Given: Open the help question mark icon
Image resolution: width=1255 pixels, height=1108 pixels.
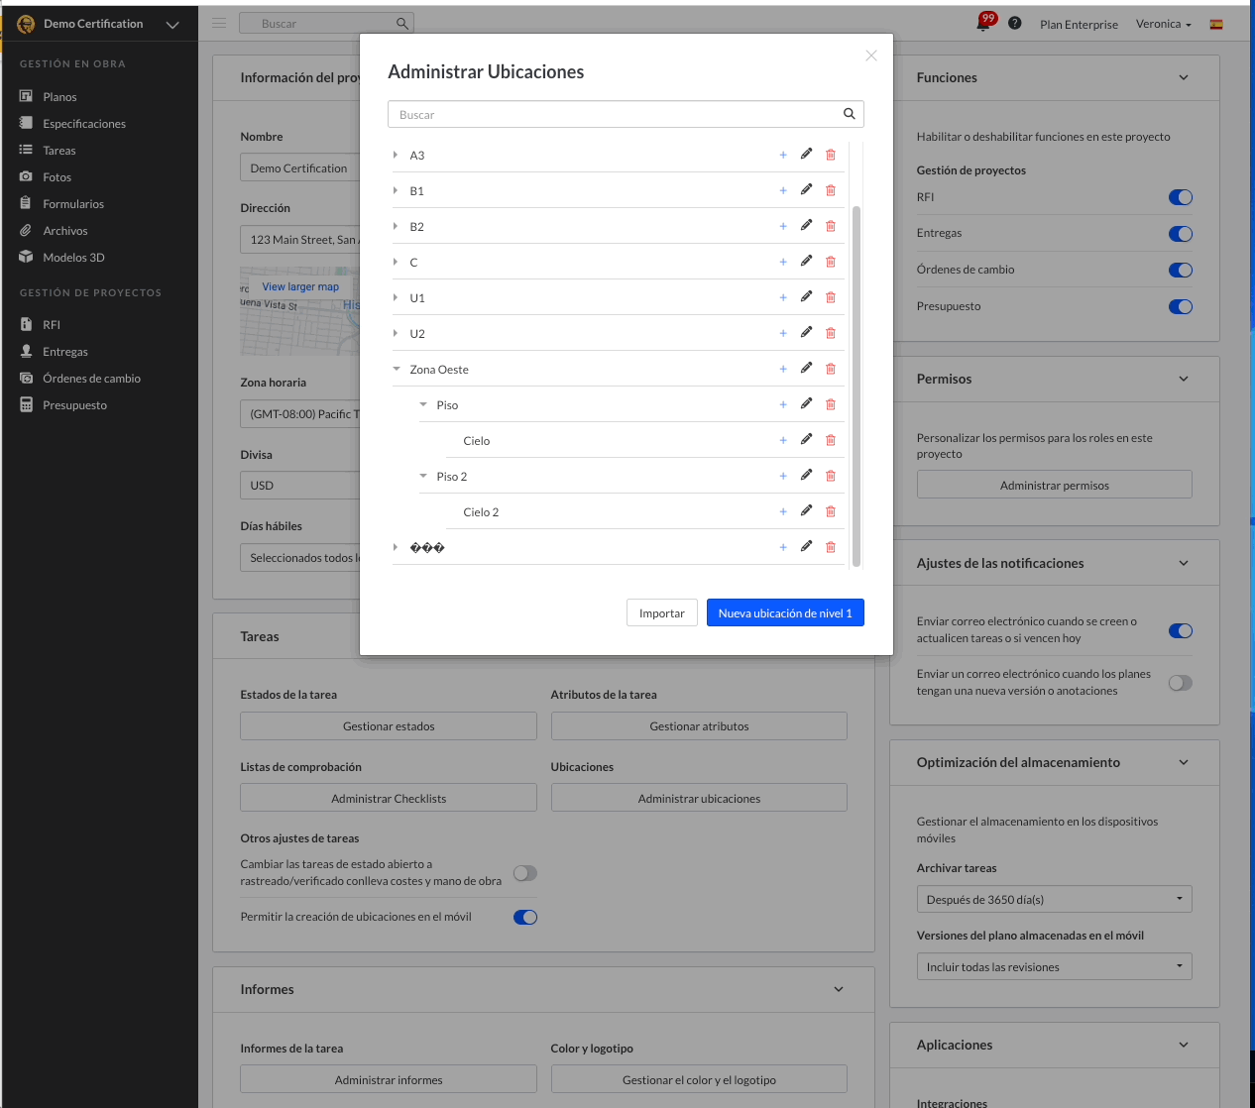Looking at the screenshot, I should (1015, 23).
